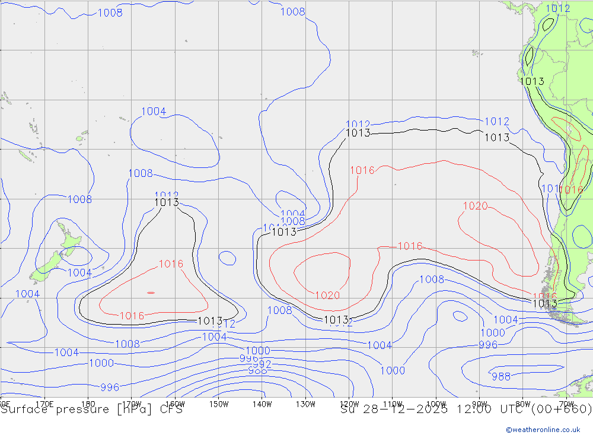Click the 1013 label near 140W
593x435 pixels.
284,231
